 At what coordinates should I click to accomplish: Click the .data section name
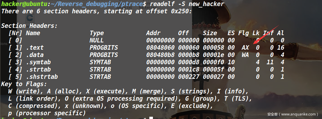(x=35, y=55)
